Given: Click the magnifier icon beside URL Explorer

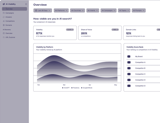Looking at the screenshot, I should (4, 37).
